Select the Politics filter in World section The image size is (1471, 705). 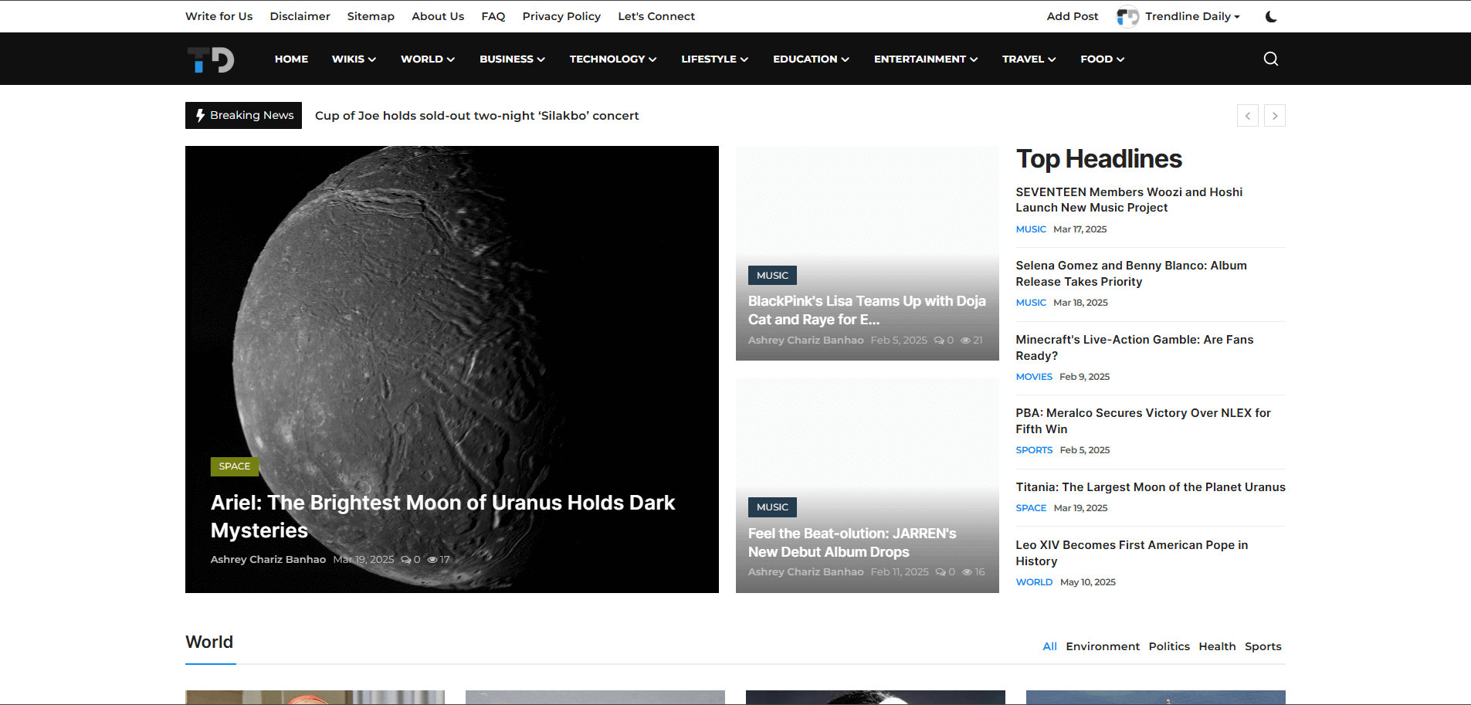click(x=1169, y=646)
